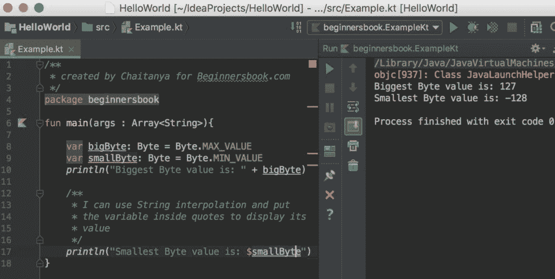Click the camera Dump Threads icon
Image resolution: width=555 pixels, height=279 pixels.
330,127
